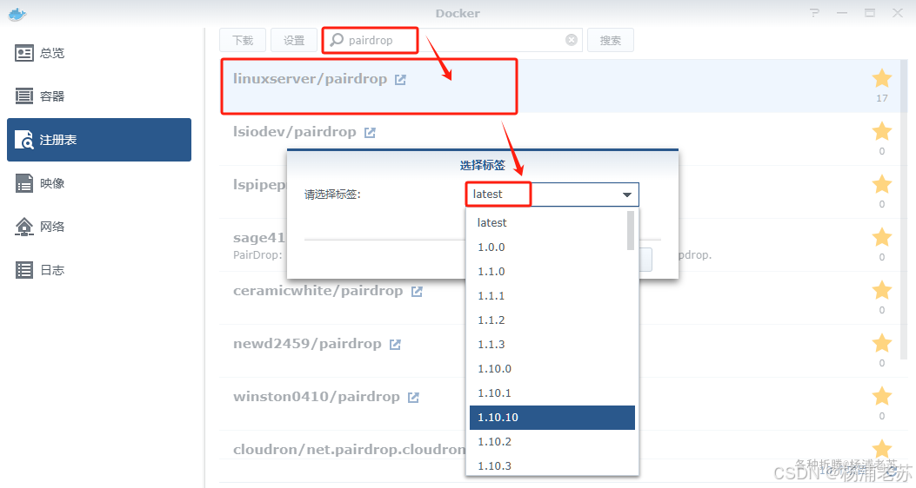Open external link icon for newd2459/pairdrop

pos(395,345)
